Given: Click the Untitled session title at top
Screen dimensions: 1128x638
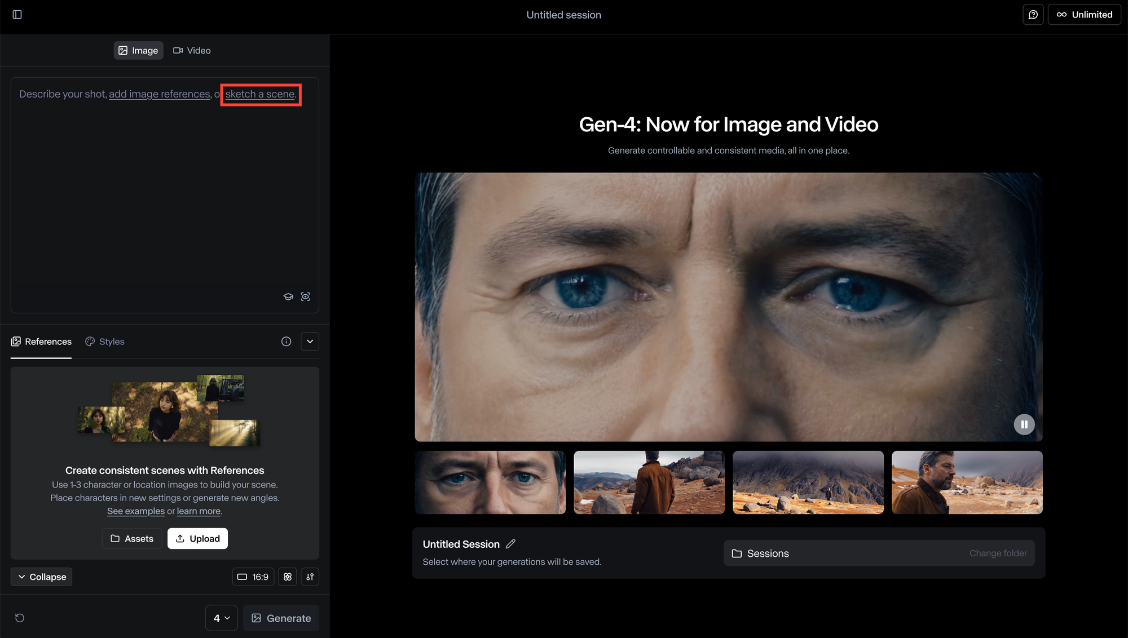Looking at the screenshot, I should pos(564,15).
